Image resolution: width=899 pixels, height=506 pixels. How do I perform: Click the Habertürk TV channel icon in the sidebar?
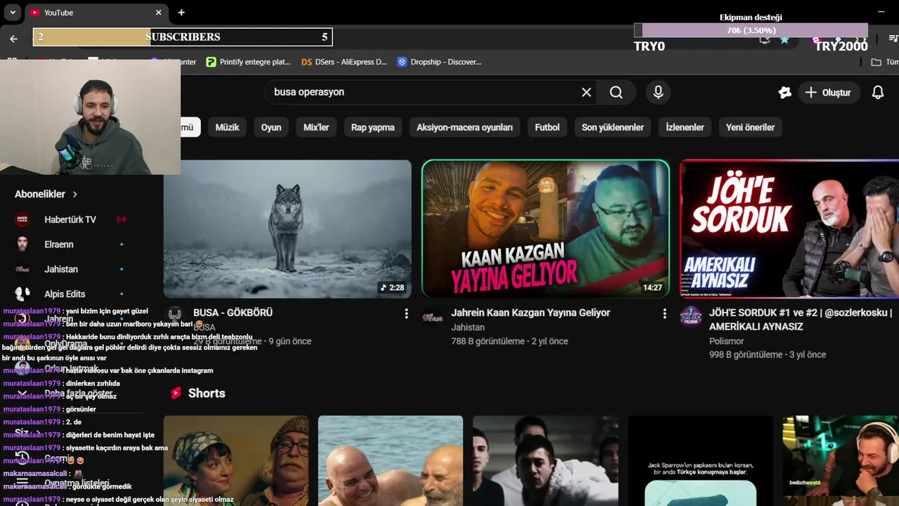[22, 219]
